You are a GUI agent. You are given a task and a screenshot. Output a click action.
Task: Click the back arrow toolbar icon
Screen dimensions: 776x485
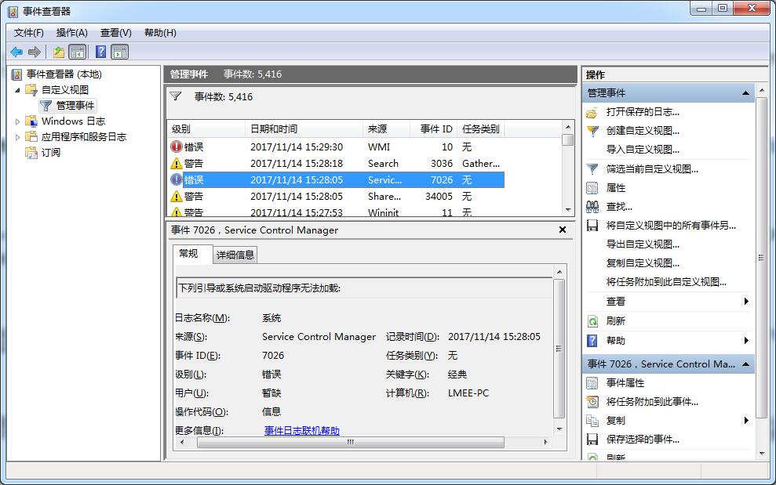[x=16, y=52]
